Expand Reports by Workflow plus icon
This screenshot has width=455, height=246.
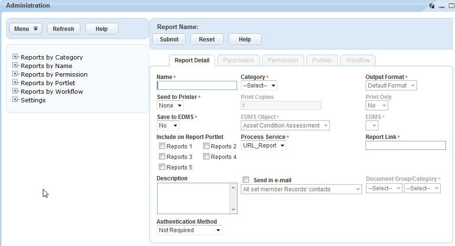pyautogui.click(x=15, y=91)
